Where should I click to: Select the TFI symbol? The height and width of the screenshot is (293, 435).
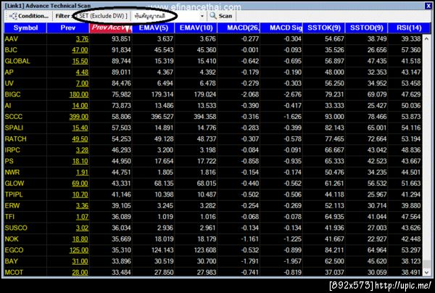[x=9, y=217]
